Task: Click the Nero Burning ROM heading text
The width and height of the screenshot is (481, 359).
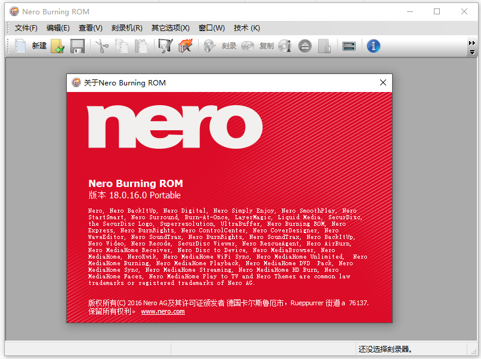Action: point(135,183)
